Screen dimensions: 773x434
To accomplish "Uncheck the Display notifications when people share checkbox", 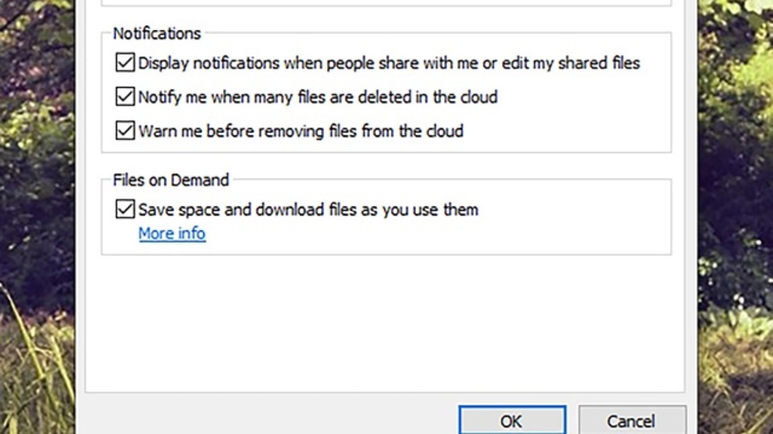I will coord(125,63).
